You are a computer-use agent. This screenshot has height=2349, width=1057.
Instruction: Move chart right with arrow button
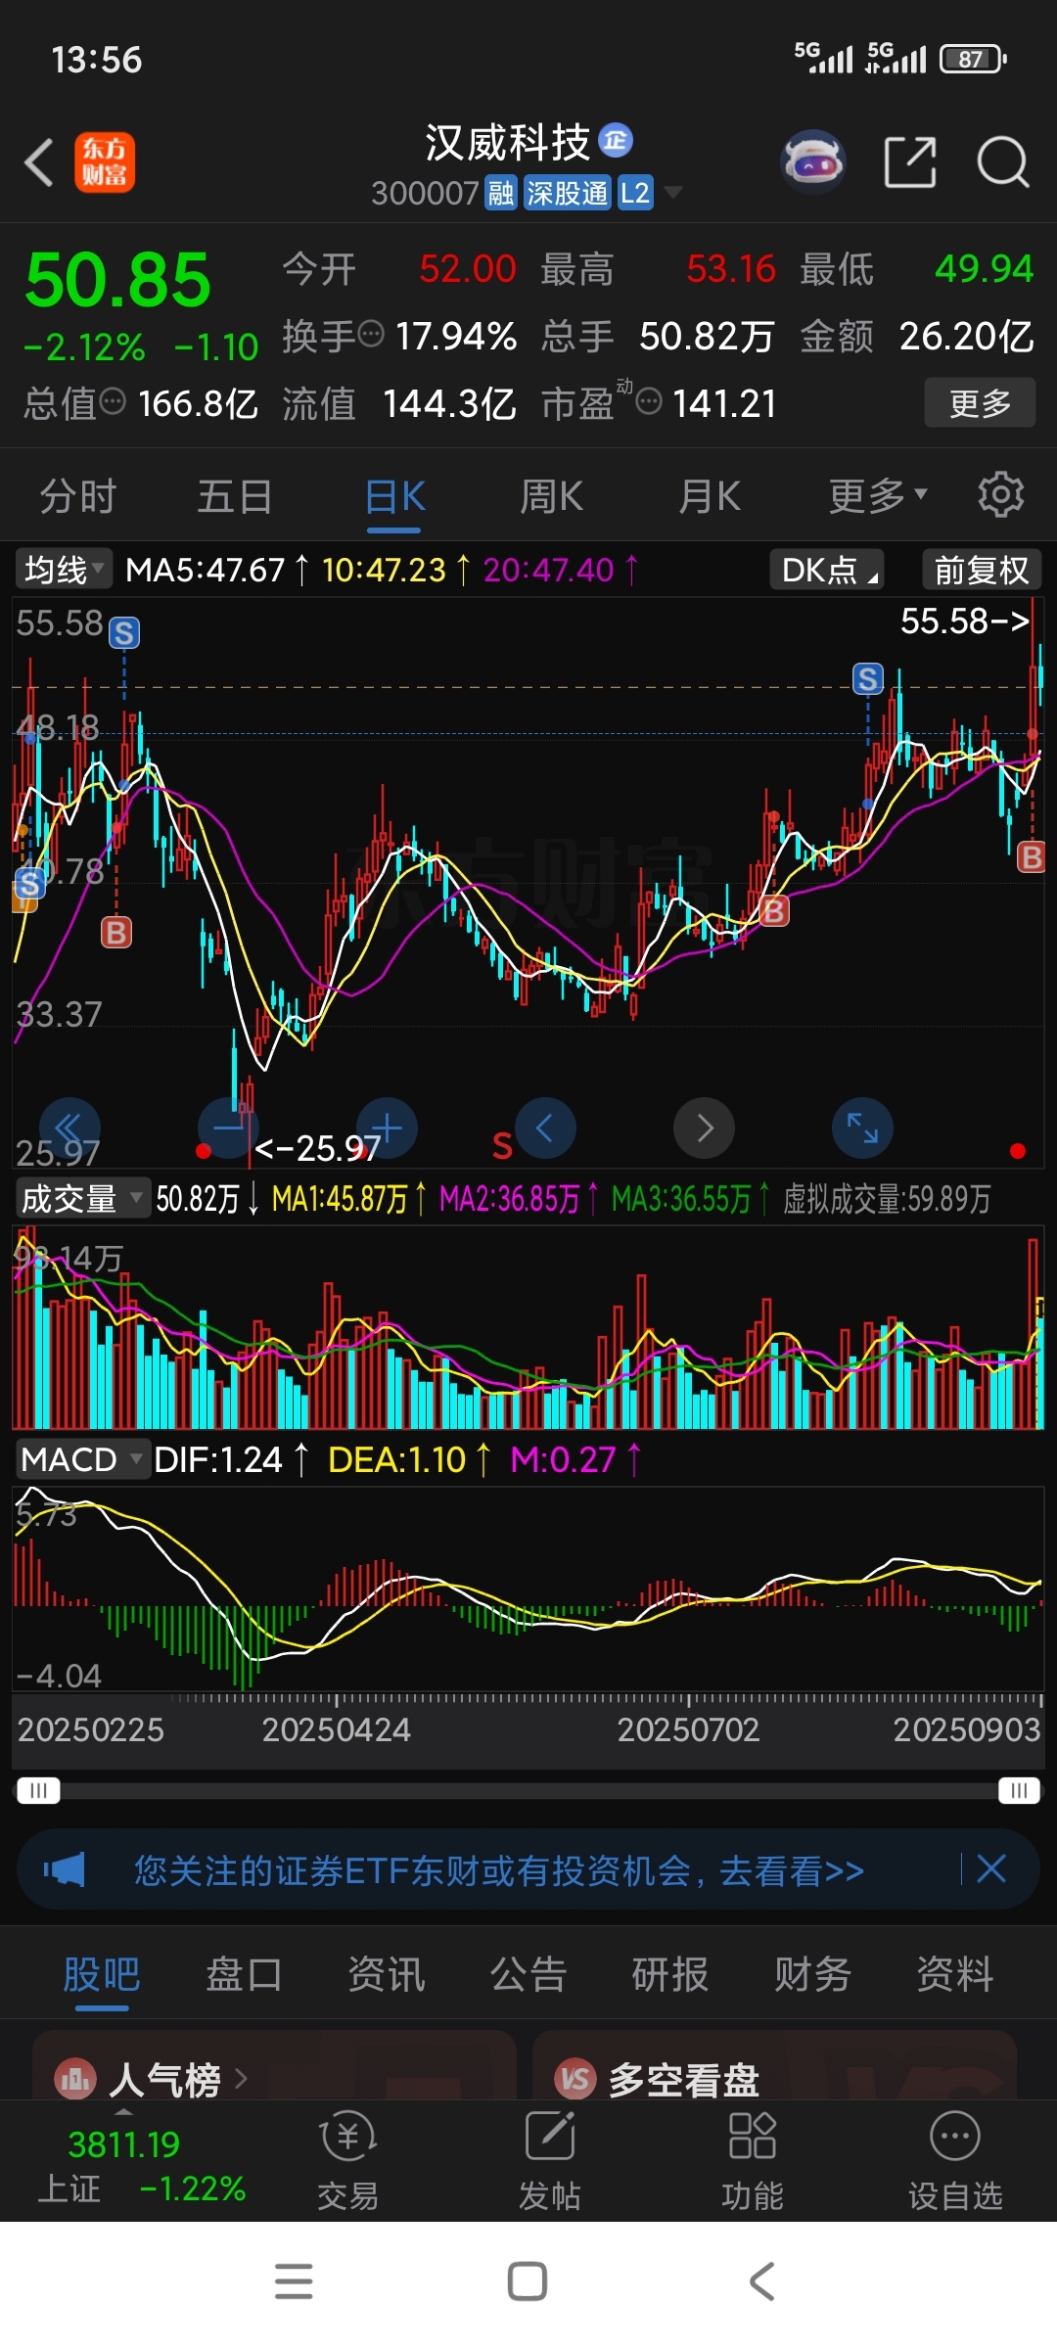[704, 1128]
